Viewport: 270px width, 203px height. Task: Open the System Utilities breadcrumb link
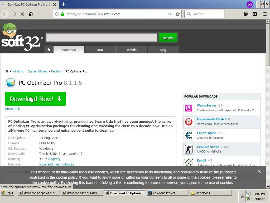37,71
